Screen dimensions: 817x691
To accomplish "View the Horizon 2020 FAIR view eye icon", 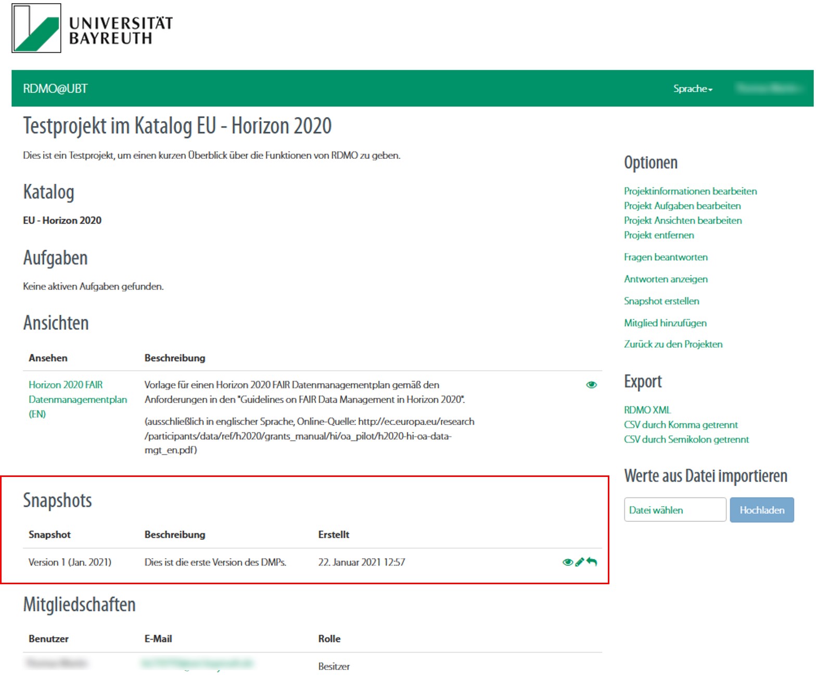I will pos(591,385).
